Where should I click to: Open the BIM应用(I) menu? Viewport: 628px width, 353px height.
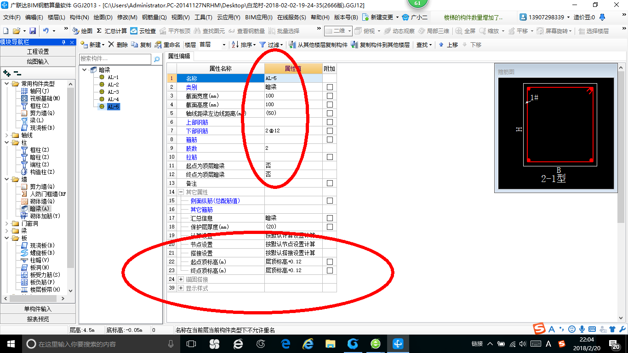click(259, 17)
